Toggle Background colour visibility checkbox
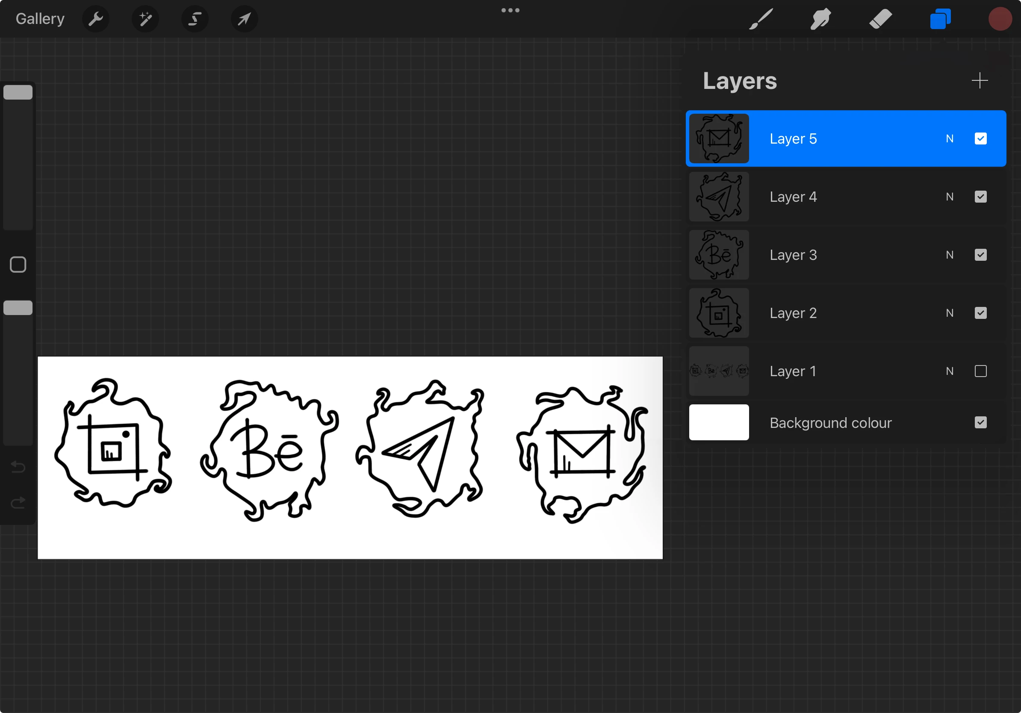Screen dimensions: 1021x713 point(980,422)
